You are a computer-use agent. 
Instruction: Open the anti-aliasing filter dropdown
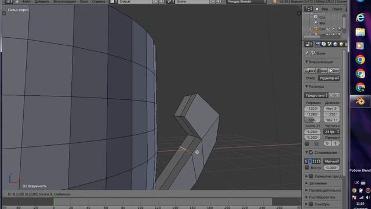[332, 161]
